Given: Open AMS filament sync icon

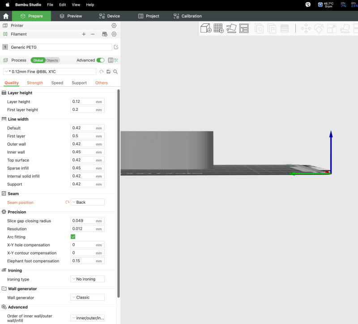Looking at the screenshot, I should pyautogui.click(x=105, y=34).
